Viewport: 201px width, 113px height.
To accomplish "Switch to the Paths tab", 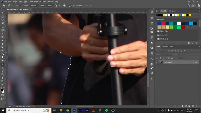I will (x=171, y=46).
